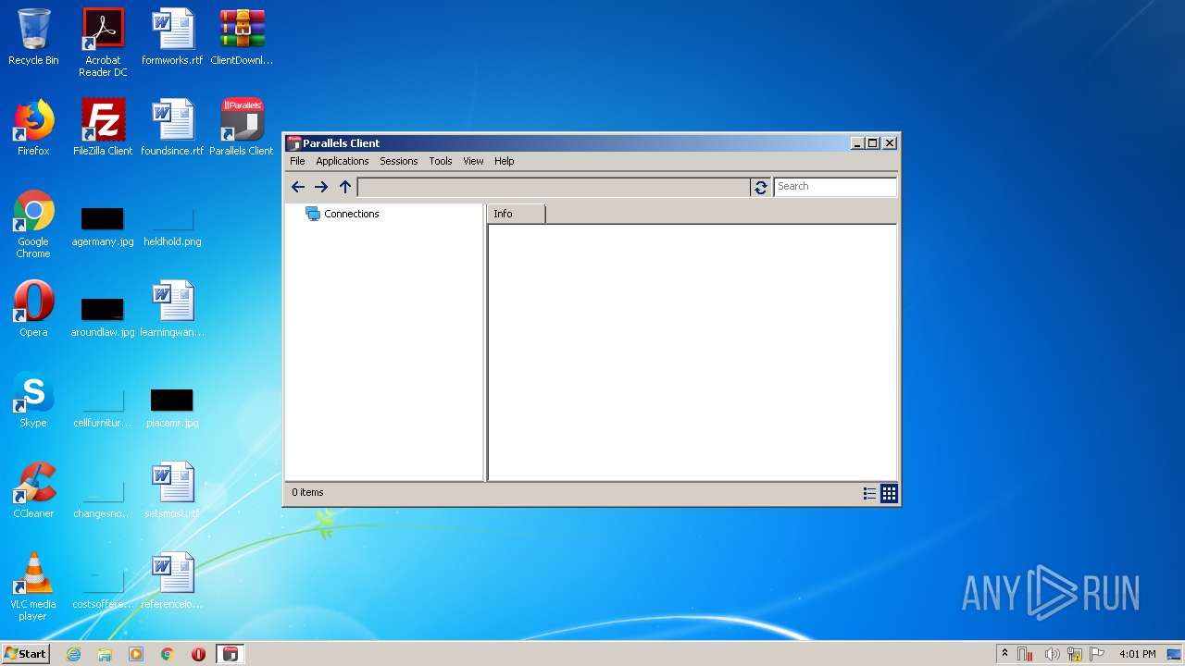Open the network status tray icon
The image size is (1185, 666).
point(1075,654)
